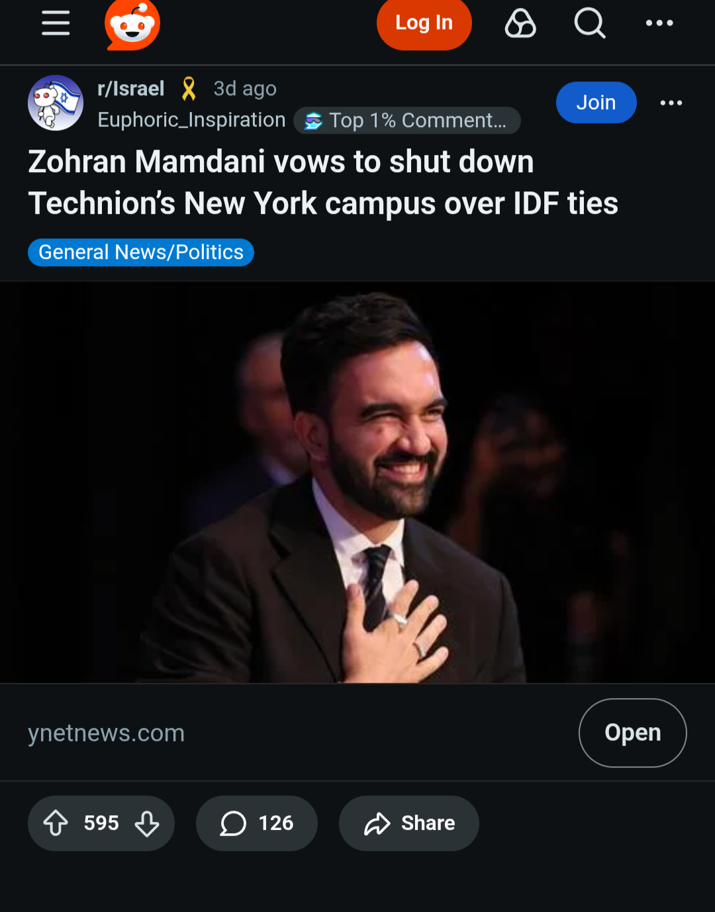Expand the post overflow options menu
The image size is (715, 912).
671,103
